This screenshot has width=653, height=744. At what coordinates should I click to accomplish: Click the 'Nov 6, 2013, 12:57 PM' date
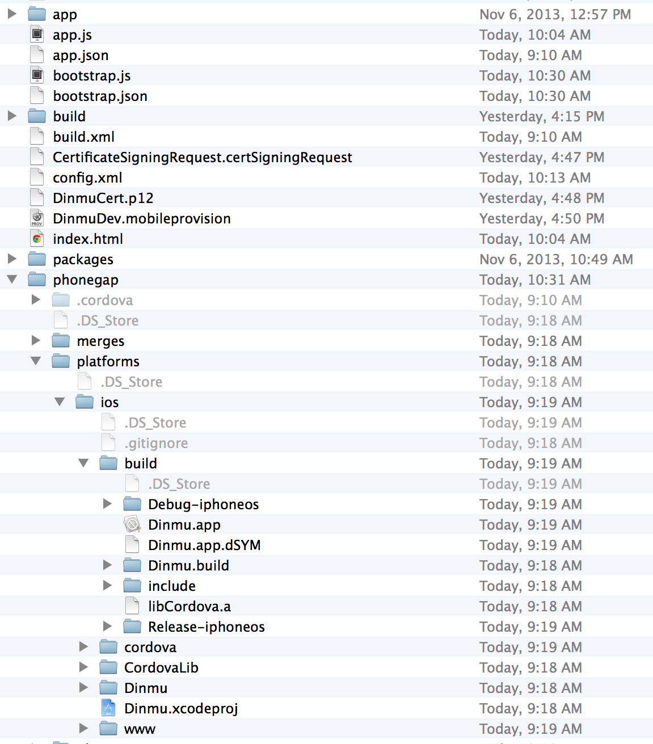pos(555,14)
